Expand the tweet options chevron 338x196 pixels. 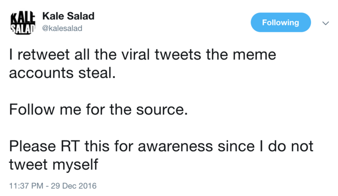326,23
